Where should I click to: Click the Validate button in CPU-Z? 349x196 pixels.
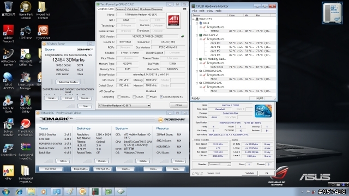(x=250, y=173)
